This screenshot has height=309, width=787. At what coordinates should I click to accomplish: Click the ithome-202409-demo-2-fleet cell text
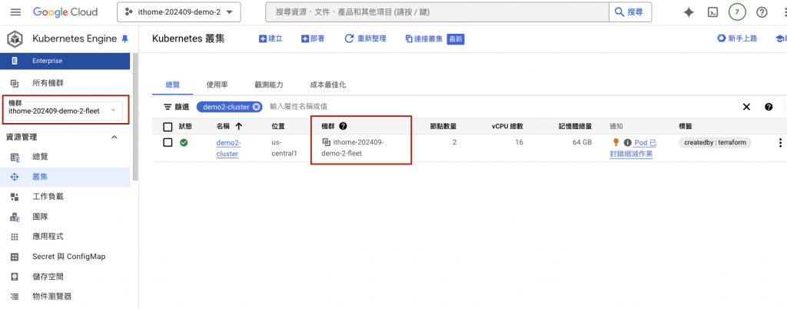(353, 148)
